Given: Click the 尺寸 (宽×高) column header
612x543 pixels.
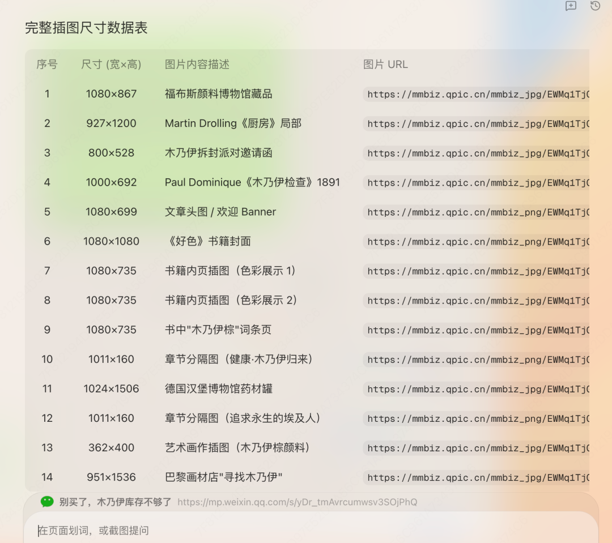Looking at the screenshot, I should (x=111, y=65).
